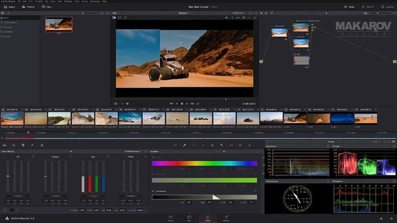The image size is (397, 223).
Task: Reset the Lift color bars
Action: pyautogui.click(x=33, y=157)
